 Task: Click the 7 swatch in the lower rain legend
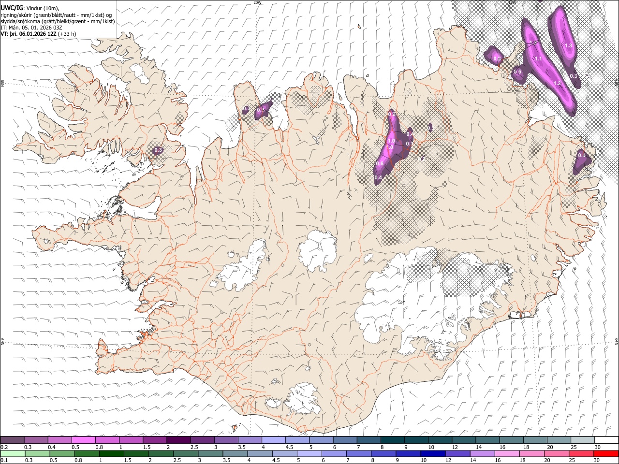click(x=359, y=453)
